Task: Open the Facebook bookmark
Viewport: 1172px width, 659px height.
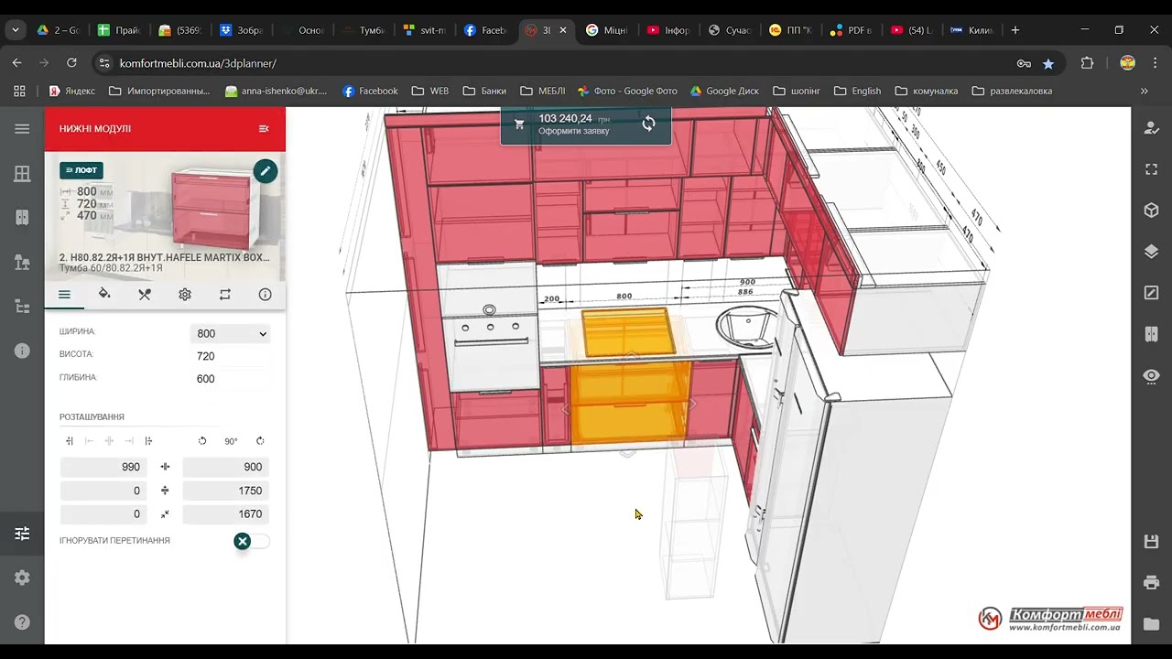Action: (370, 92)
